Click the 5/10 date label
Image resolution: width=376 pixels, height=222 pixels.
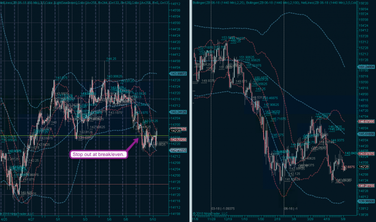(x=153, y=219)
